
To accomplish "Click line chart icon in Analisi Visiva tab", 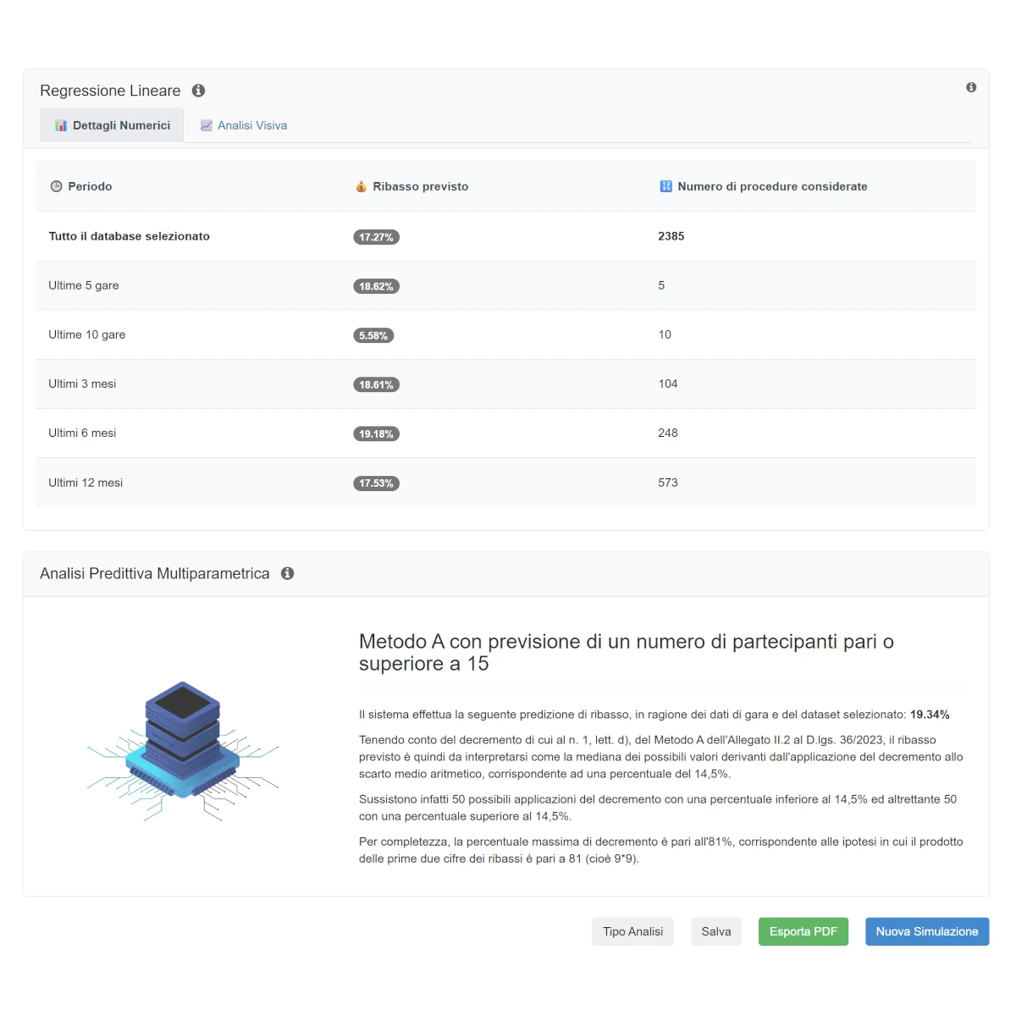I will pos(206,125).
